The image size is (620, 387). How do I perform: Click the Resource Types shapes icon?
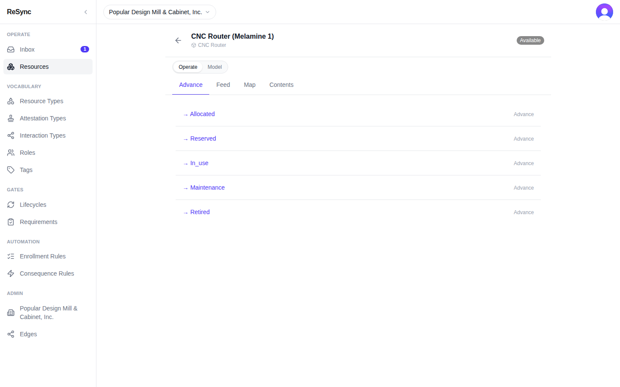click(x=11, y=101)
